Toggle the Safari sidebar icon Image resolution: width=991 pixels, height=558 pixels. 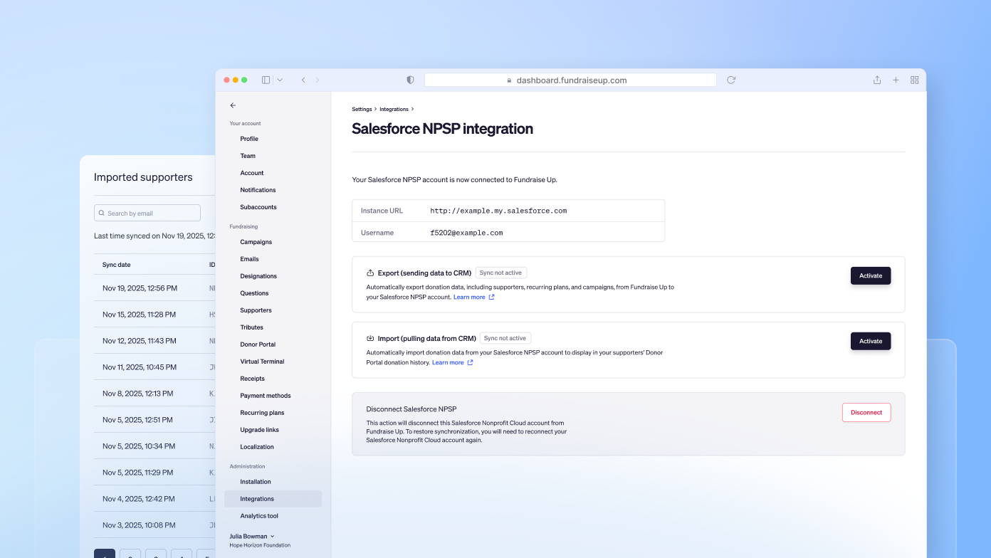[266, 80]
